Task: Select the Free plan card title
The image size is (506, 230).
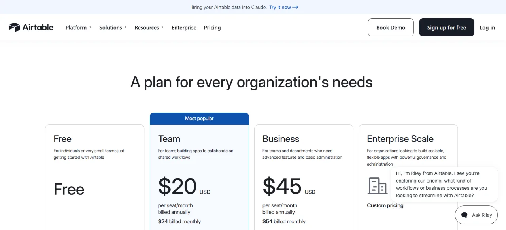Action: 62,139
